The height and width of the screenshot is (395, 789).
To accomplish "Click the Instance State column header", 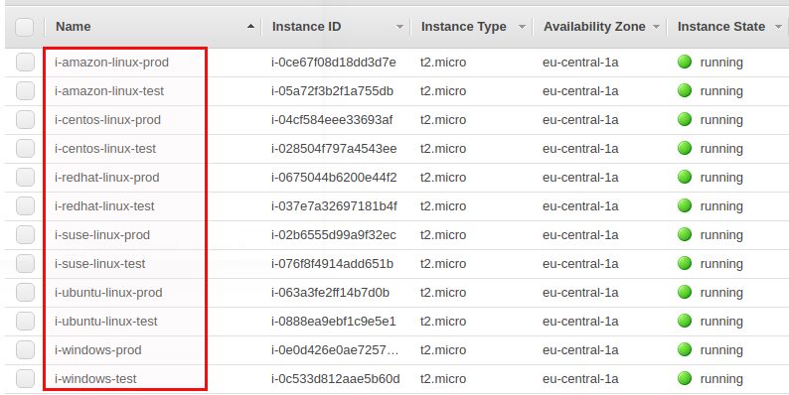I will [721, 27].
